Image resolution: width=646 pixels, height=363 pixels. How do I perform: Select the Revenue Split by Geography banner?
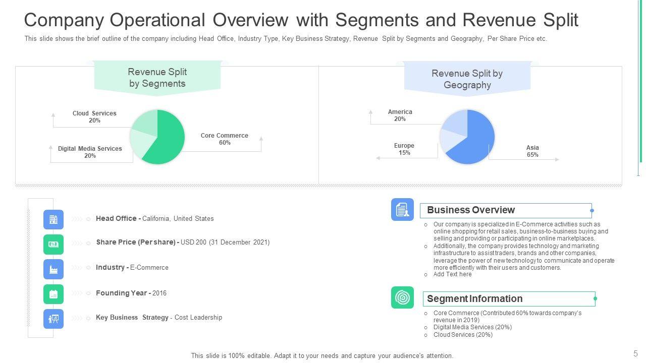pyautogui.click(x=467, y=79)
